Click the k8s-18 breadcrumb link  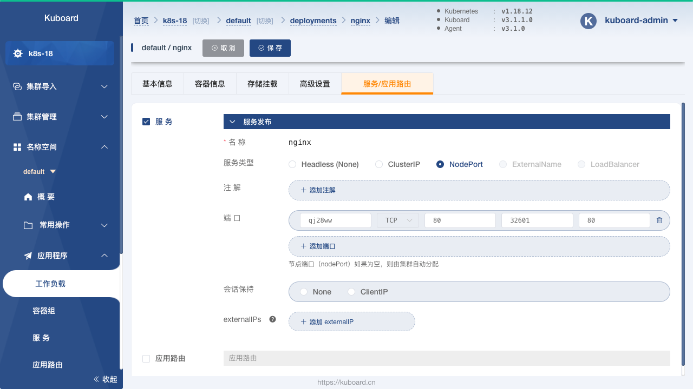pos(175,21)
